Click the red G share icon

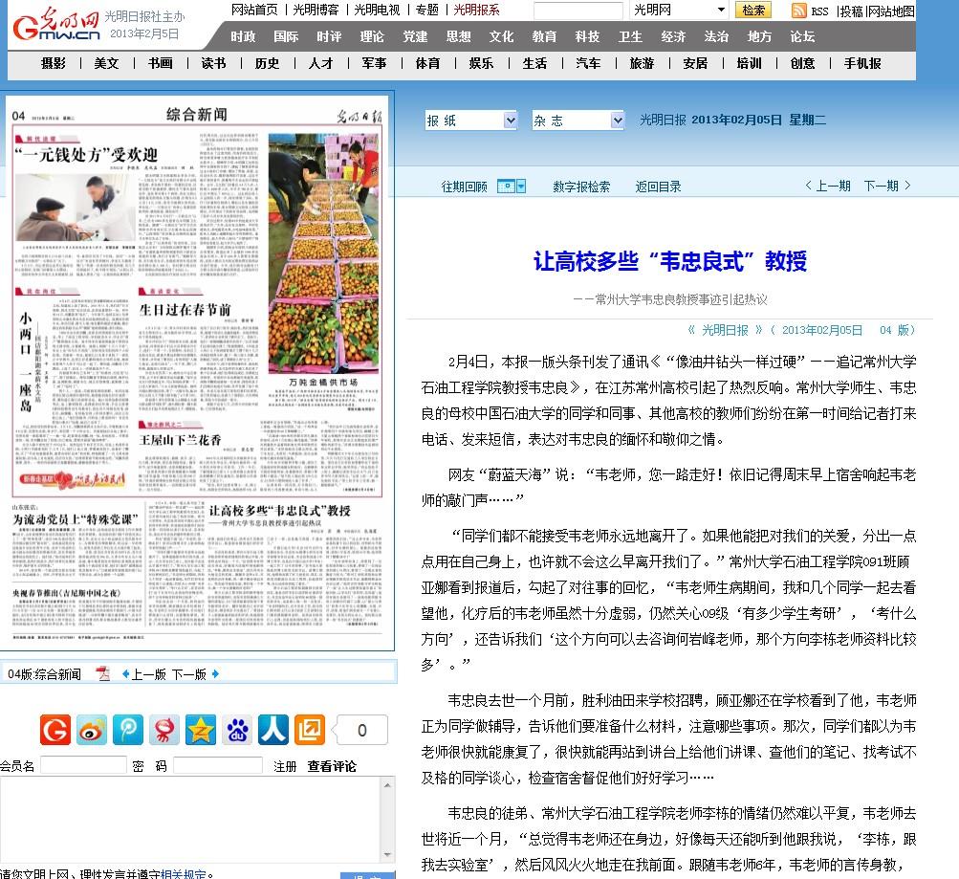pos(55,730)
